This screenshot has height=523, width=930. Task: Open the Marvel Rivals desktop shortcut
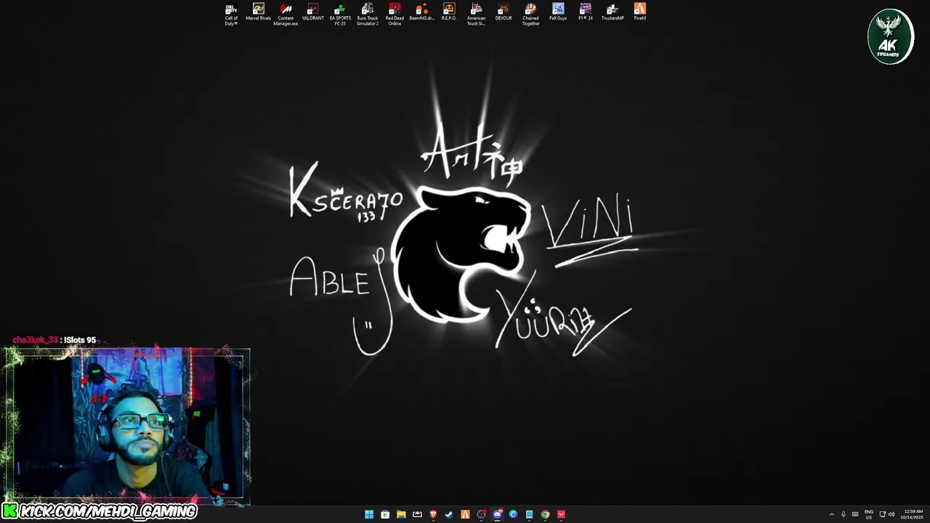pos(258,12)
